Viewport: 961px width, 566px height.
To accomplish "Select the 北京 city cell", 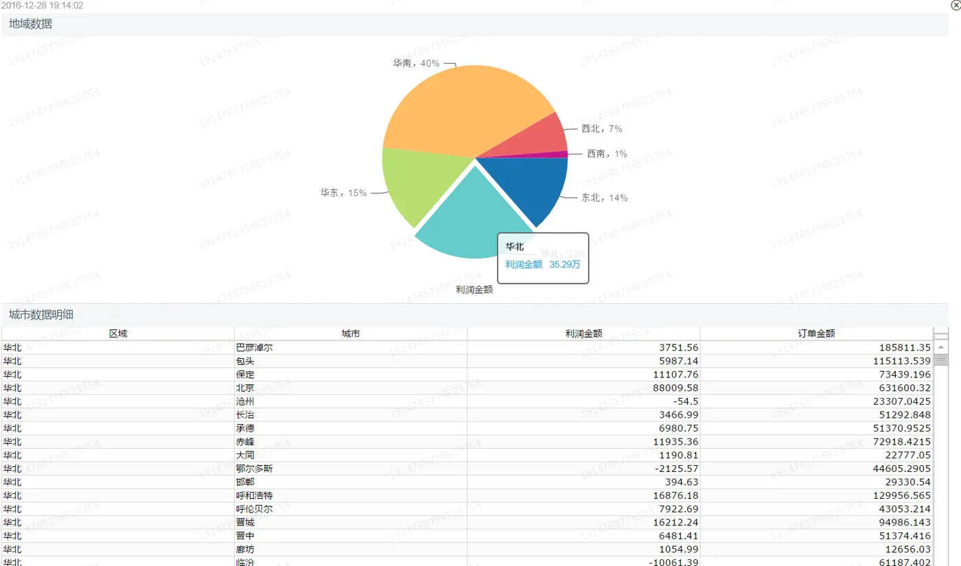I will click(x=351, y=388).
